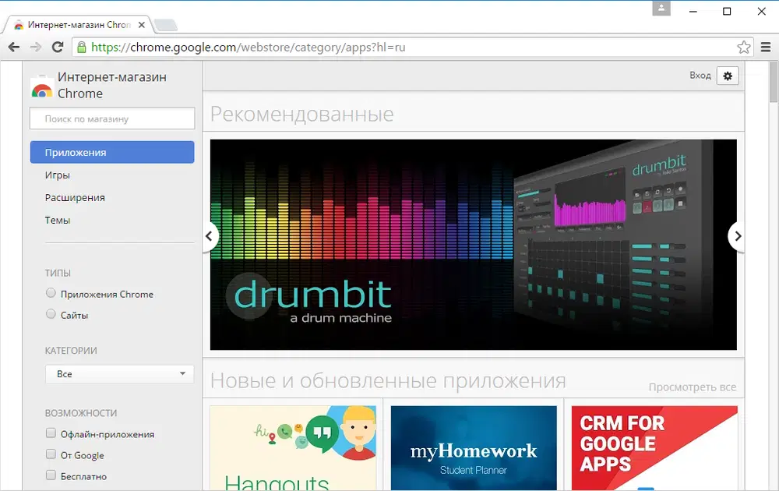The image size is (779, 491).
Task: Open the CRM for Google Apps tile
Action: [x=654, y=448]
